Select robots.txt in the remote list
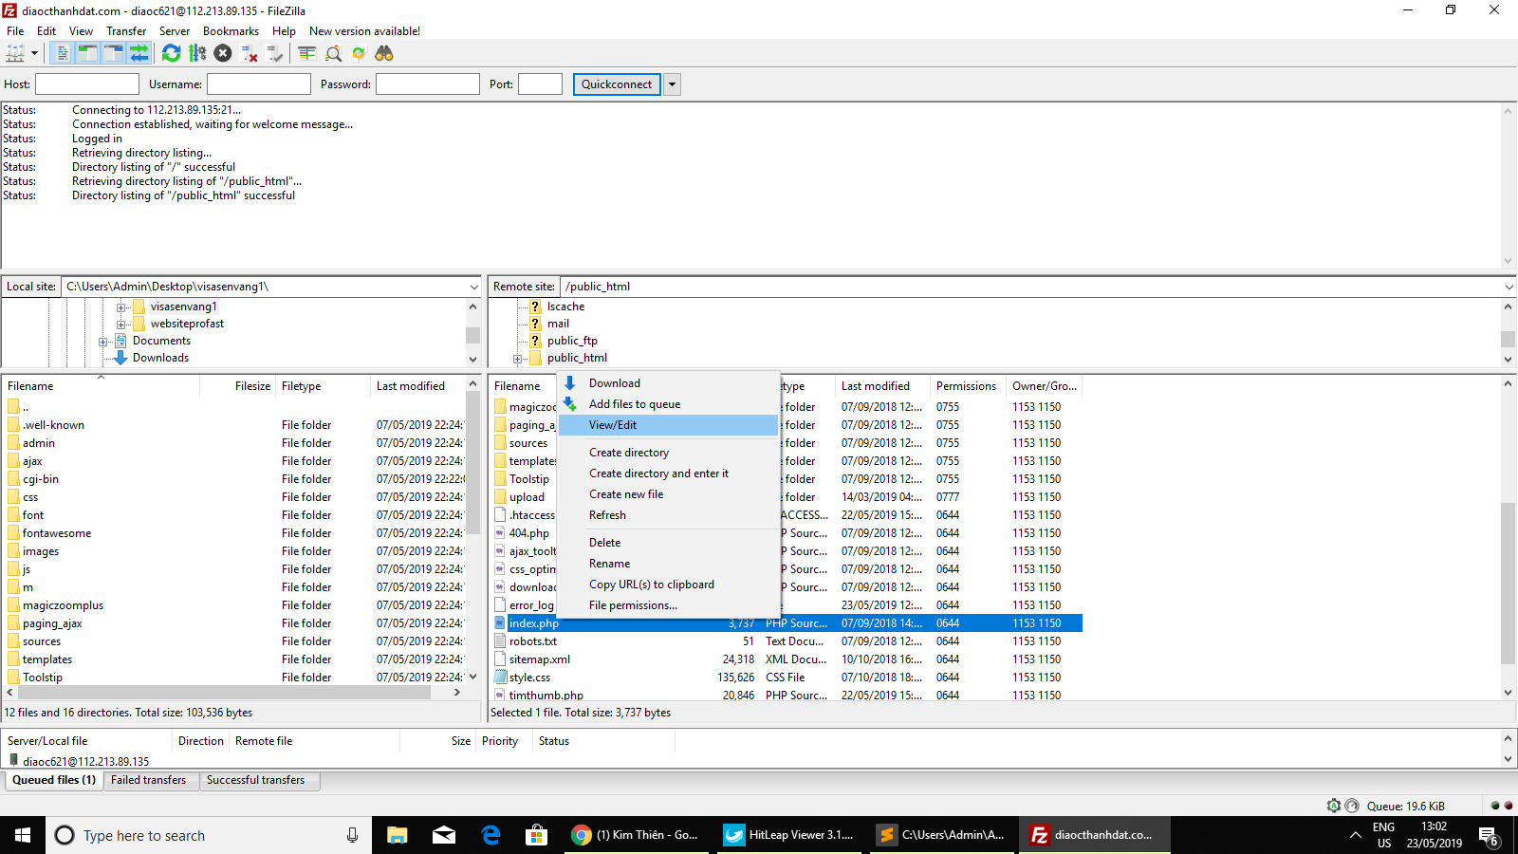1518x854 pixels. 532,641
